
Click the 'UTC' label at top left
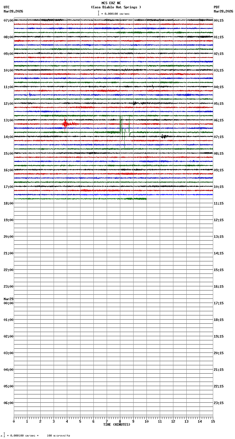pos(7,7)
